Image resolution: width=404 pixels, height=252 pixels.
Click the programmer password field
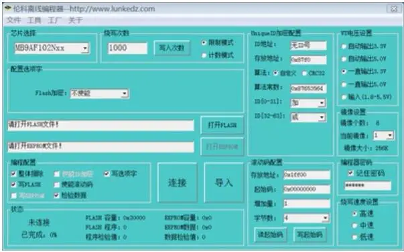click(368, 186)
